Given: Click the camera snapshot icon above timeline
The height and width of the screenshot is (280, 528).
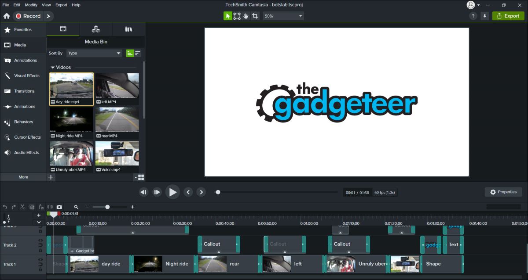Looking at the screenshot, I should pos(59,207).
